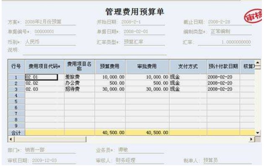Click 审批费用 value 10,000.00 in row 1
The height and width of the screenshot is (166, 264).
[148, 77]
